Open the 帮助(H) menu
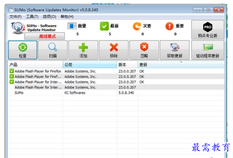 pyautogui.click(x=67, y=17)
